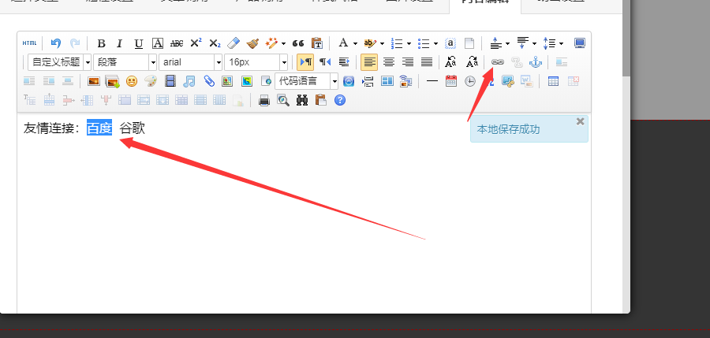Screen dimensions: 710x338
Task: Insert a blockquote
Action: coord(298,43)
